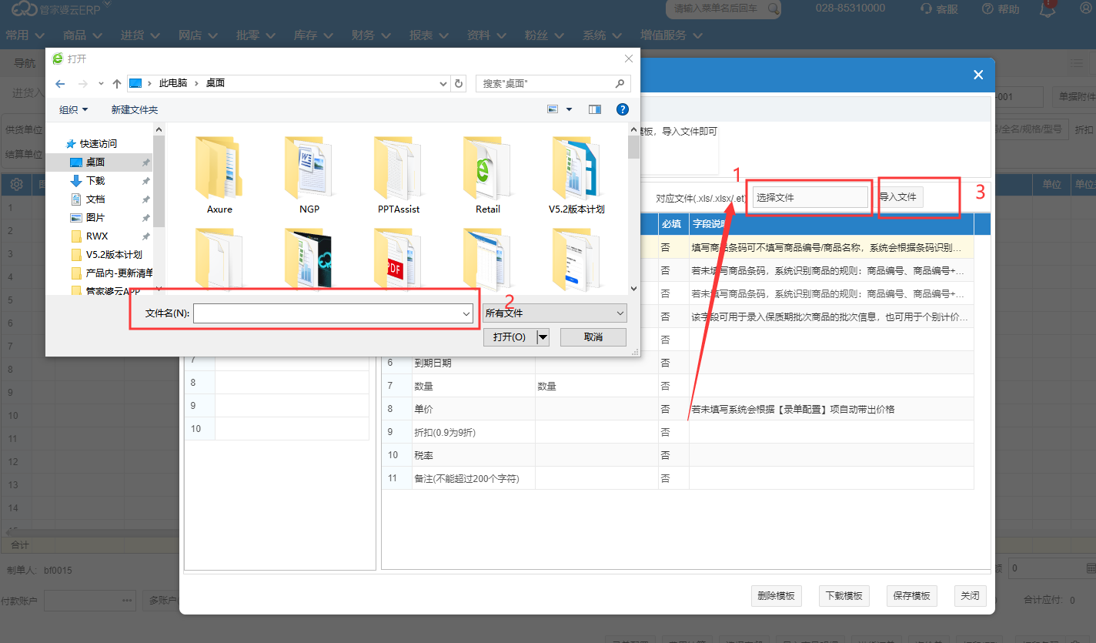
Task: Open the PPTAssist folder
Action: click(x=399, y=176)
